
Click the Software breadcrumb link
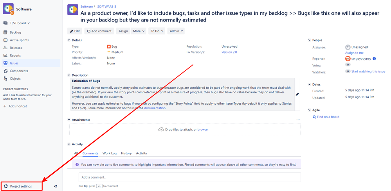pyautogui.click(x=86, y=7)
